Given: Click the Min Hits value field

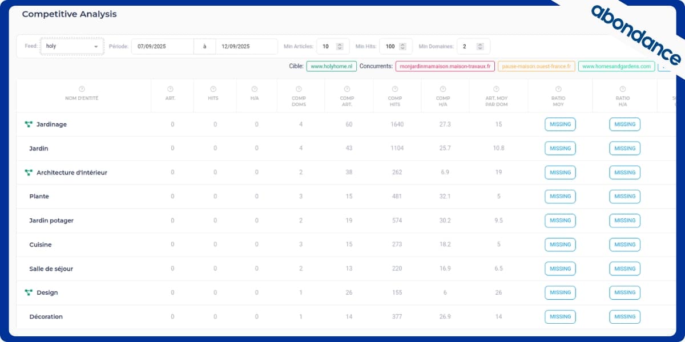Looking at the screenshot, I should (396, 46).
